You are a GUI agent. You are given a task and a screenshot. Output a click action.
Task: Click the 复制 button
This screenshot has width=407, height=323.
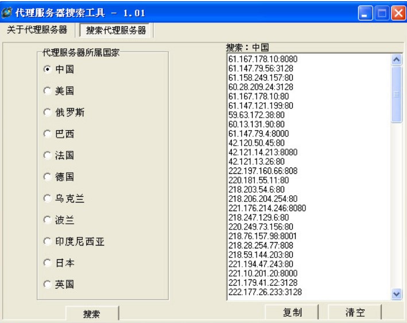coord(292,312)
